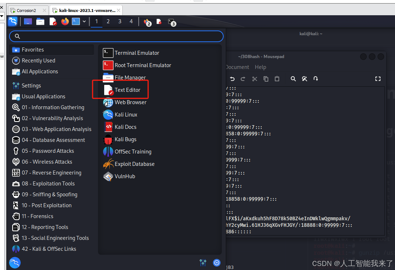Launch Firefox from the top panel

point(65,22)
